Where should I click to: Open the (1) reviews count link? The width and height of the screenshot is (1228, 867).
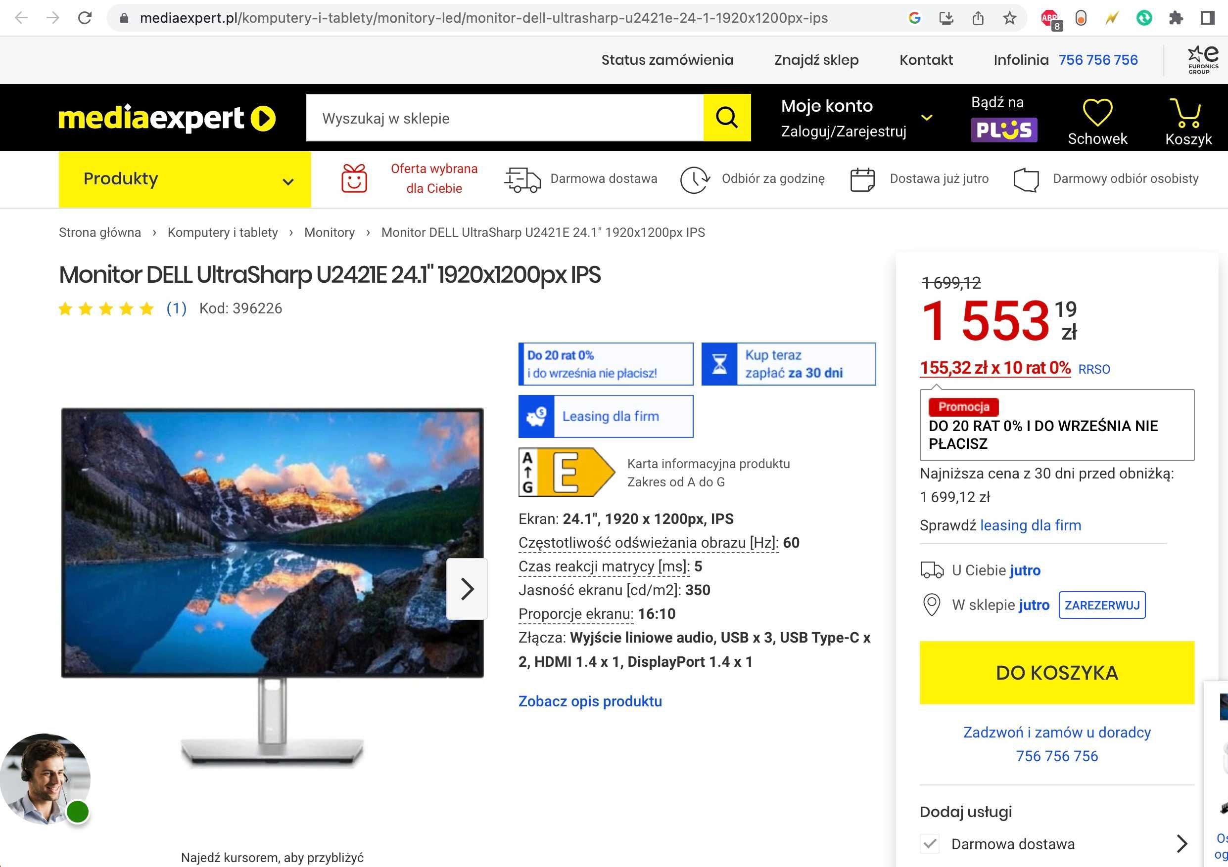[177, 308]
